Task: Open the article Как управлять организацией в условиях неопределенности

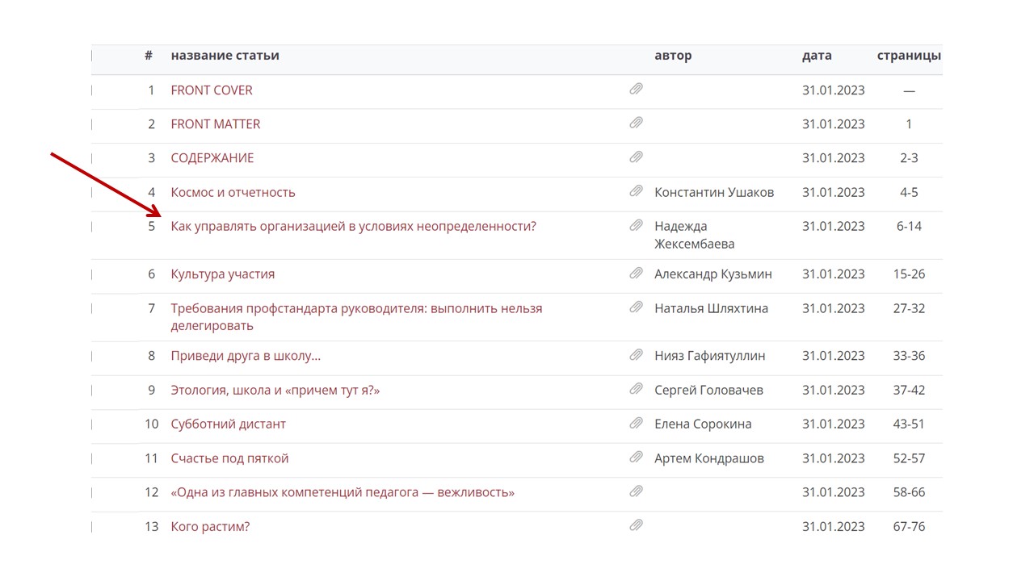Action: (x=353, y=226)
